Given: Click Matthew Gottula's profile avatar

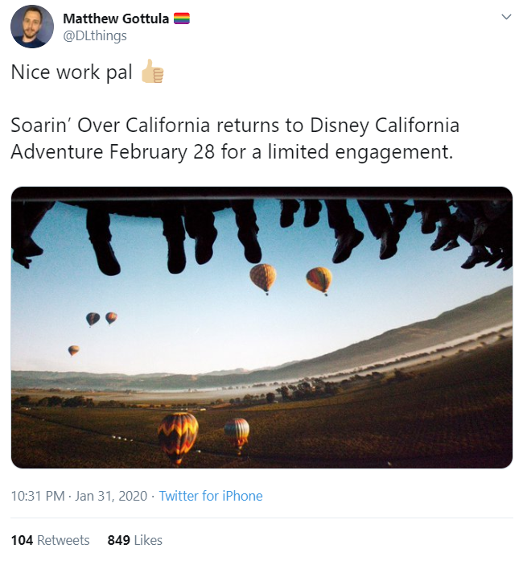Looking at the screenshot, I should click(x=32, y=27).
